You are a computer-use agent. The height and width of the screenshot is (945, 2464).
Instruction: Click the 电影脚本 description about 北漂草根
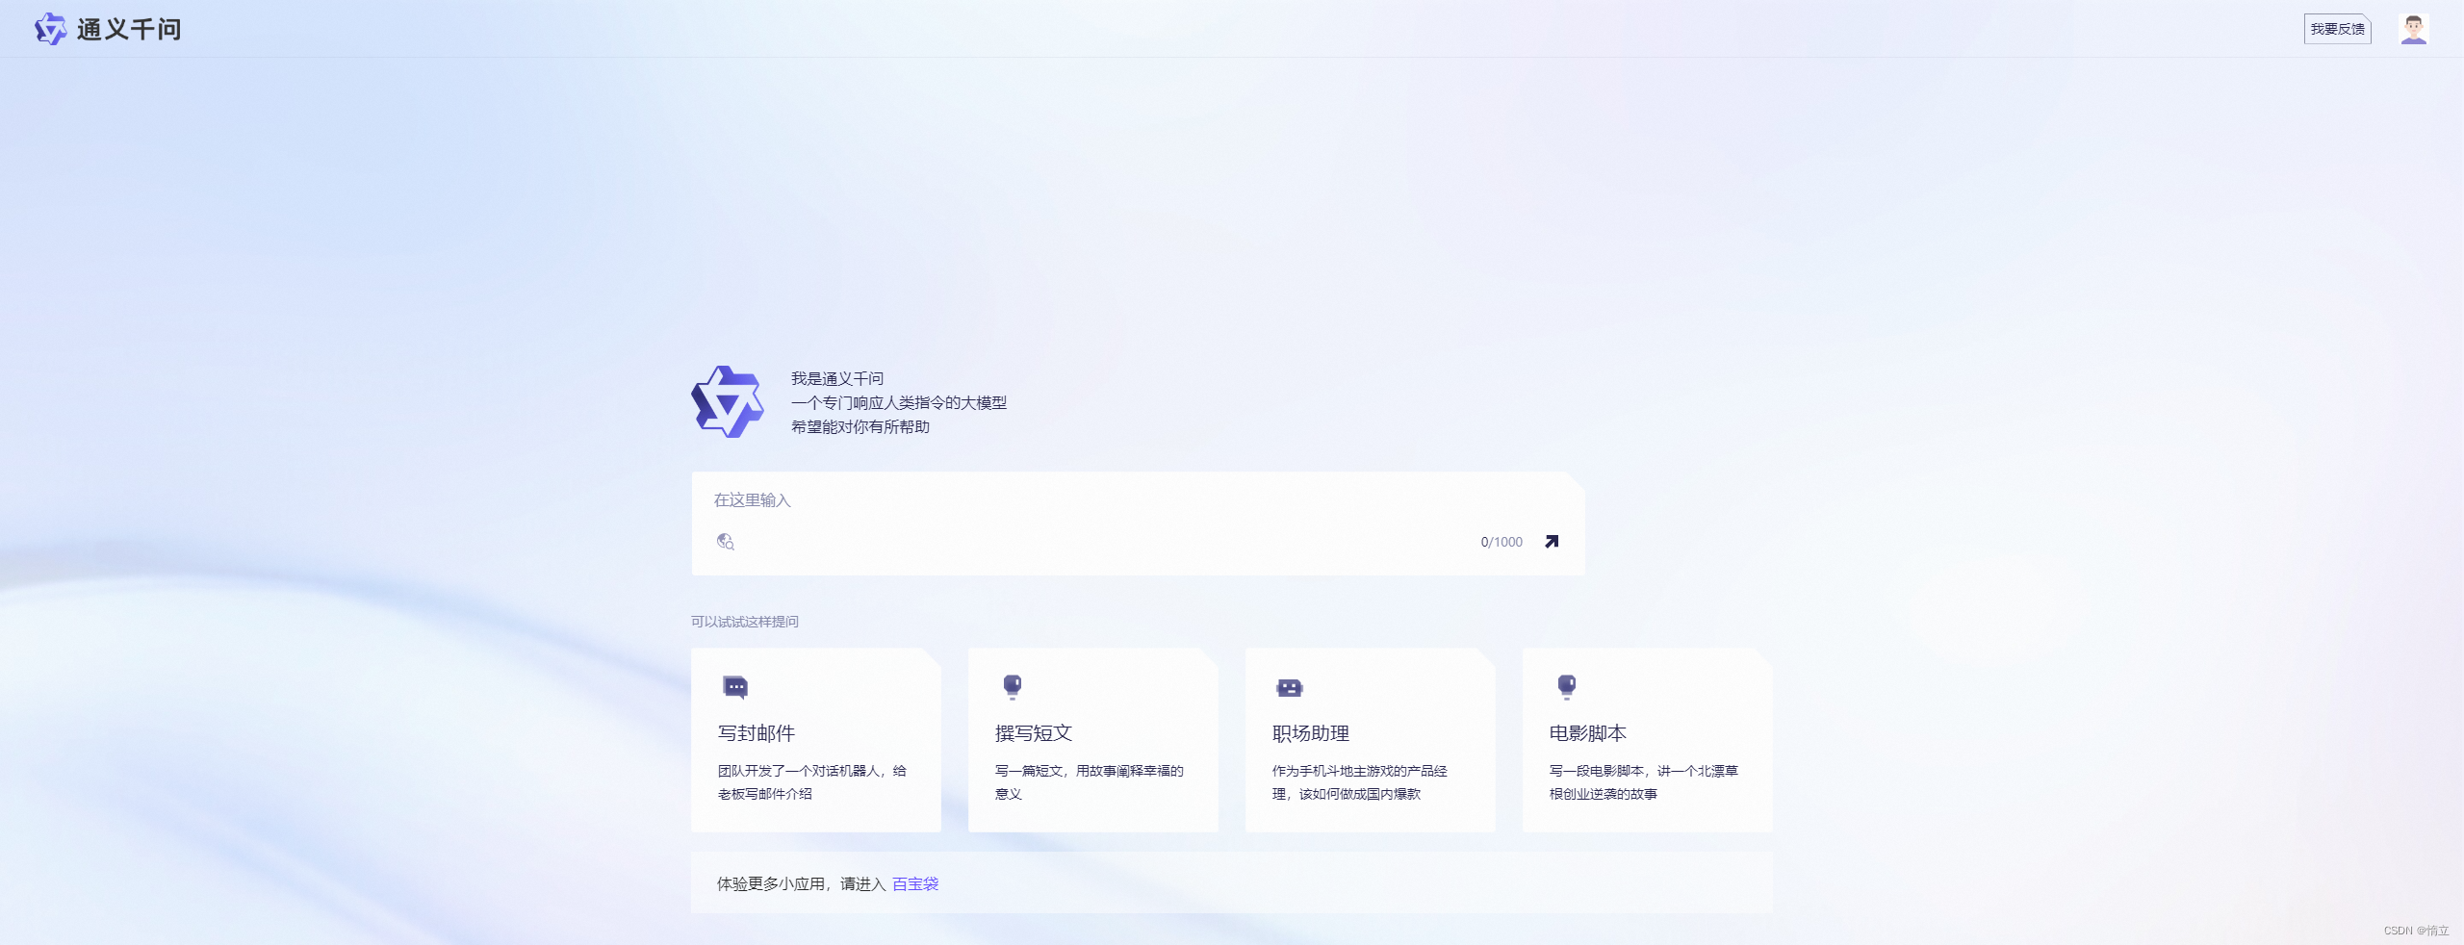[1644, 782]
